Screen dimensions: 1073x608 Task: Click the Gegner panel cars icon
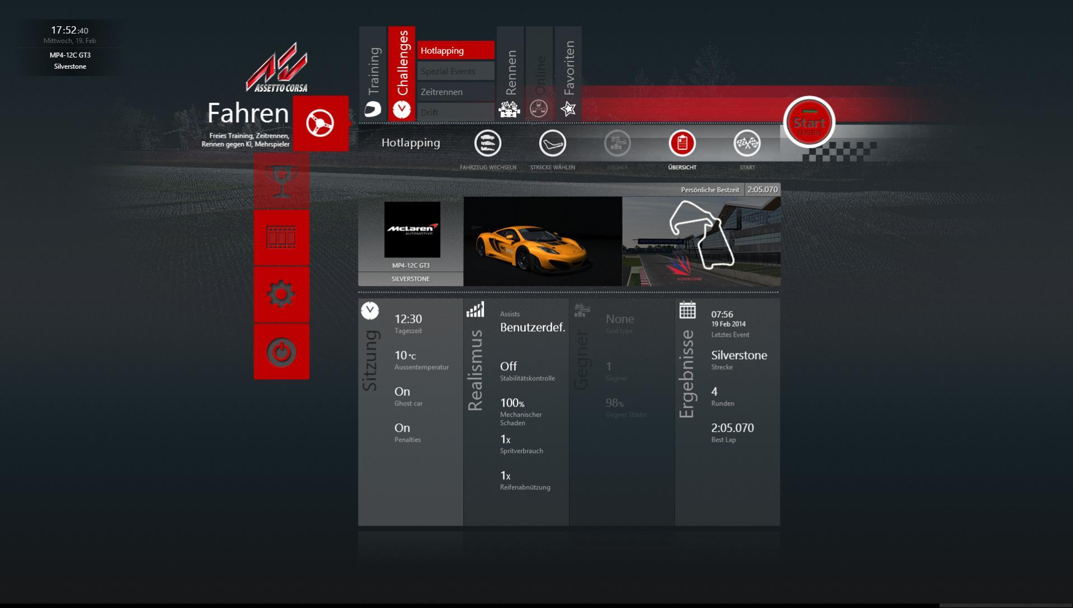(582, 309)
